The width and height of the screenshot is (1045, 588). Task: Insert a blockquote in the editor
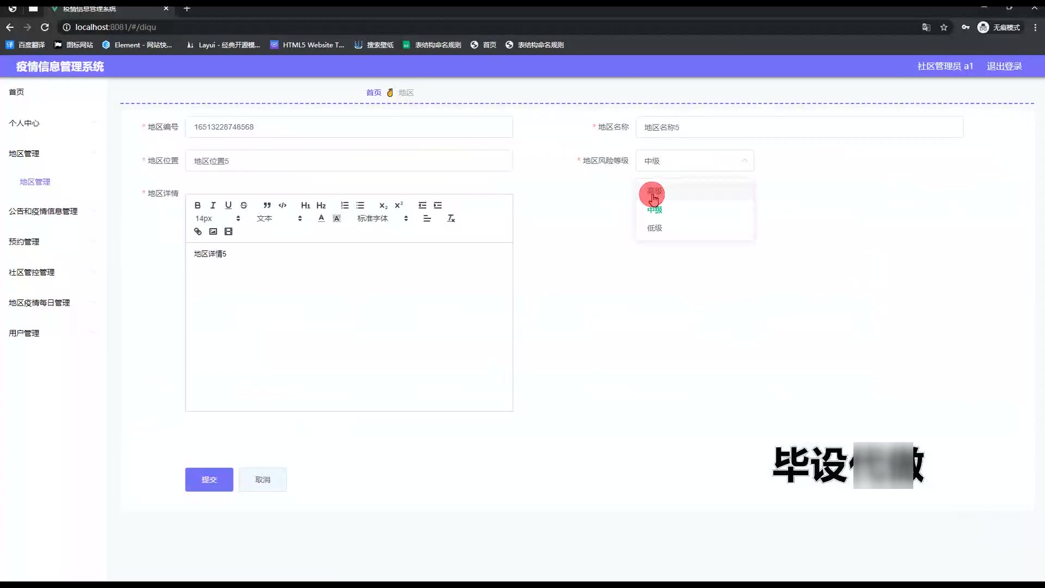click(x=267, y=205)
